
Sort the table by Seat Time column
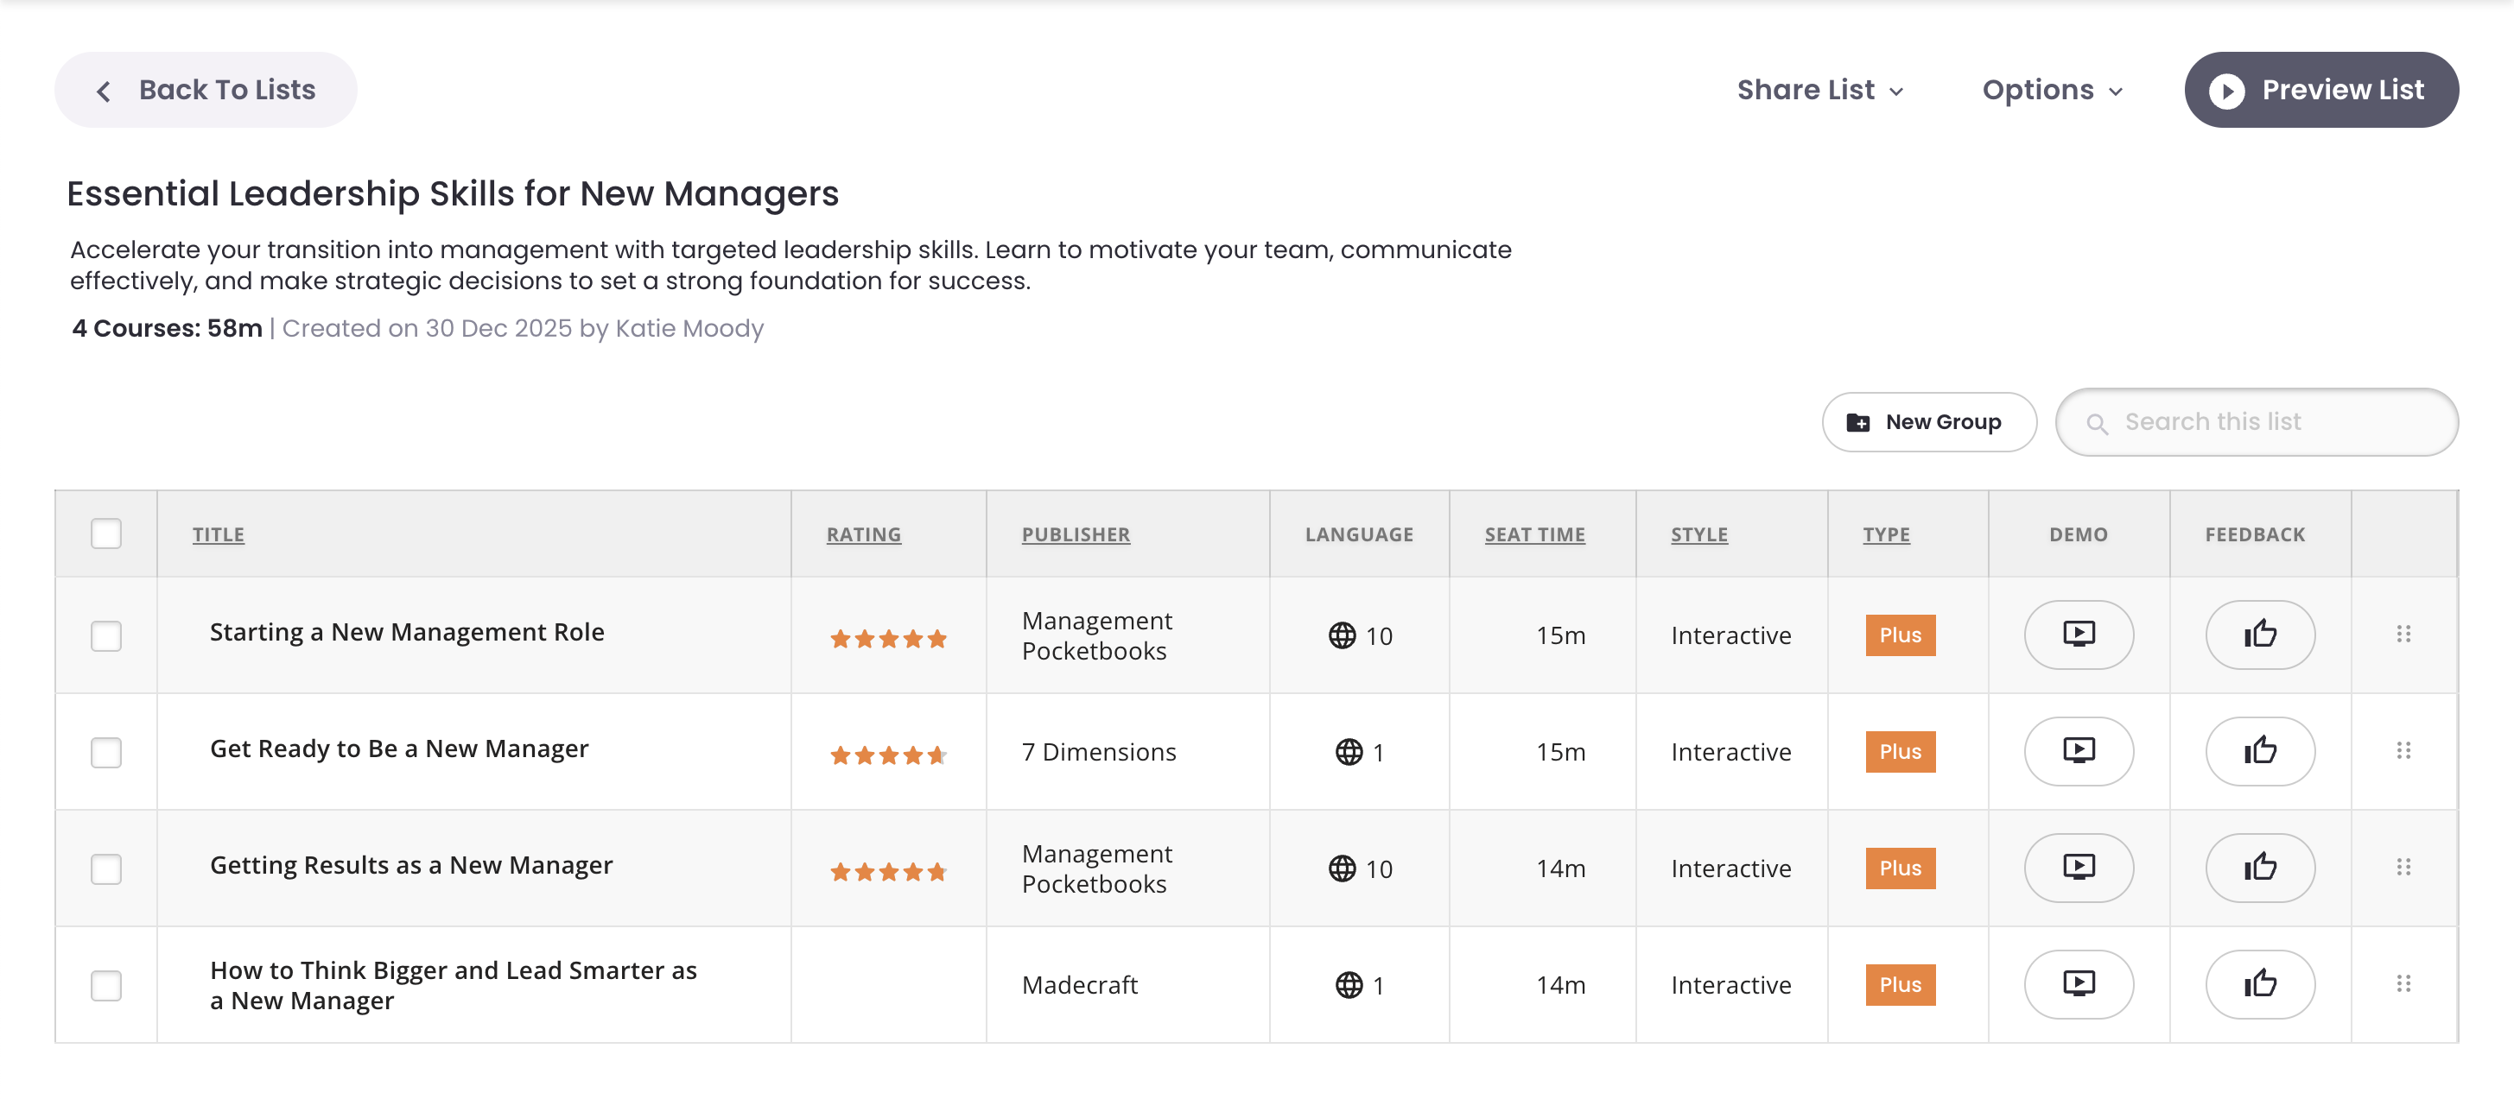1534,534
